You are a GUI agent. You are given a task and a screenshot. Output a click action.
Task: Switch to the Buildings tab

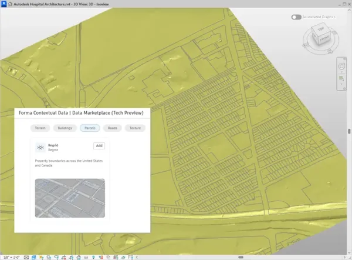[x=65, y=128]
